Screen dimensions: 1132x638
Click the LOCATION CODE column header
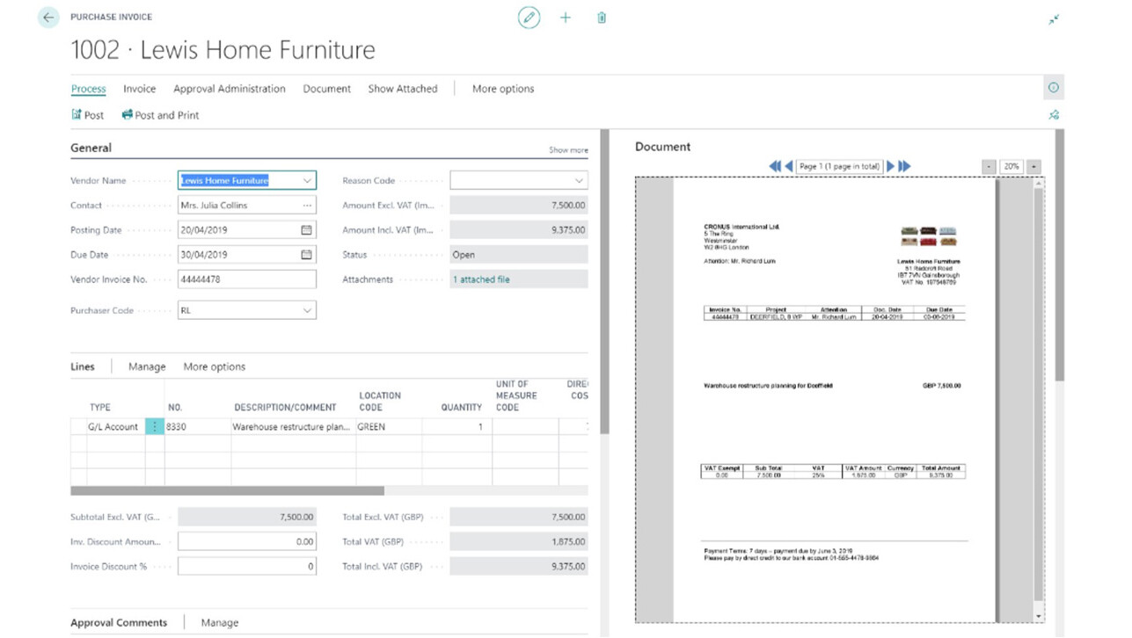click(380, 402)
